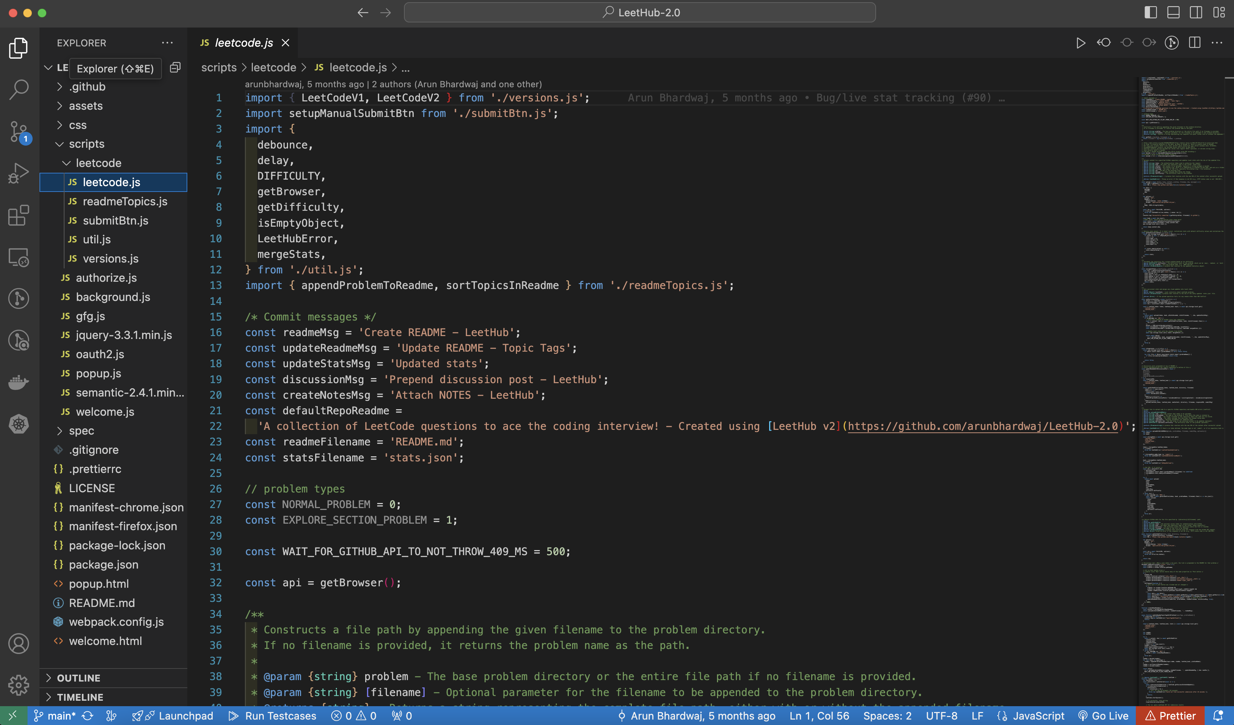Viewport: 1234px width, 725px height.
Task: Click the LeetHub-2.0 command center search box
Action: coord(639,13)
